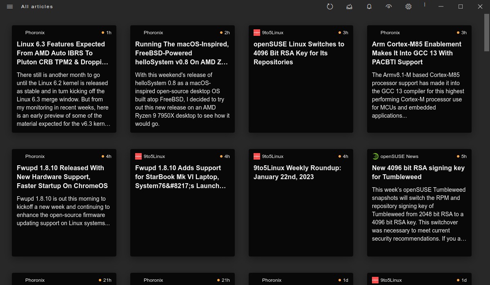Click the 1h timestamp on Linux 6.3 card
Screen dimensions: 490x285
pyautogui.click(x=109, y=33)
